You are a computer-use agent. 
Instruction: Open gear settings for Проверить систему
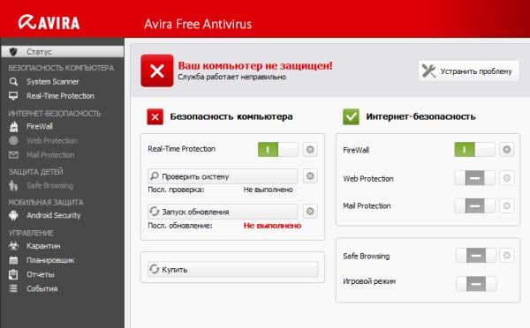[x=310, y=175]
